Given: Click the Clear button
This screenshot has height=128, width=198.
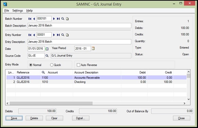Looking at the screenshot, I should coord(54,118).
